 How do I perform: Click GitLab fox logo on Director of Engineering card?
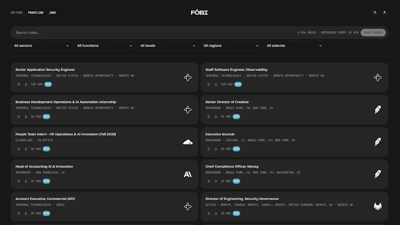(378, 206)
